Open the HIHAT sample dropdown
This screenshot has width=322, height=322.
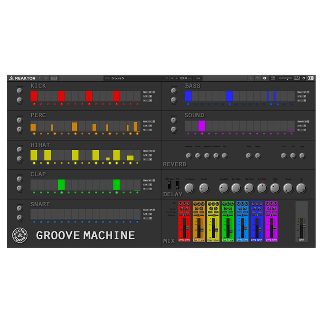(x=149, y=151)
